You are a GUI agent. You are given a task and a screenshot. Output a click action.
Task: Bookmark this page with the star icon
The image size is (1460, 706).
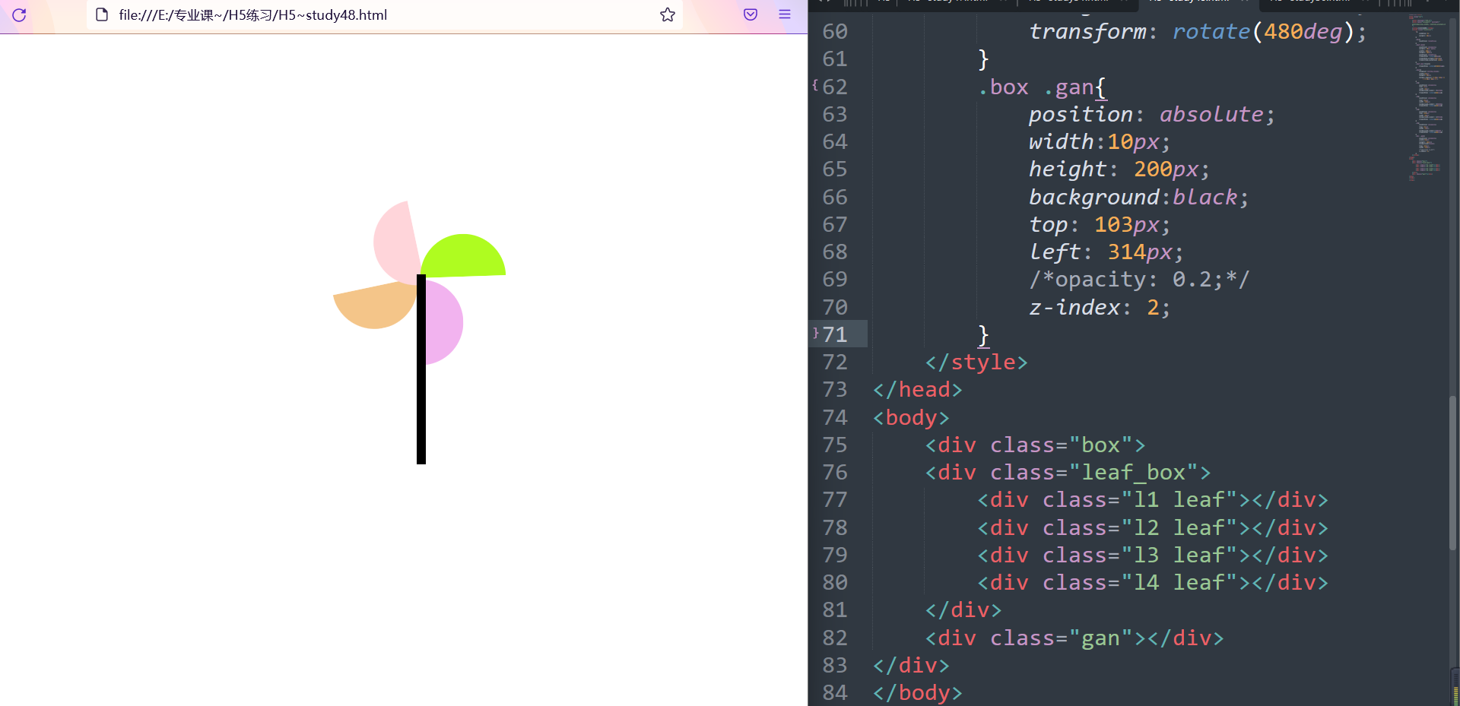668,14
